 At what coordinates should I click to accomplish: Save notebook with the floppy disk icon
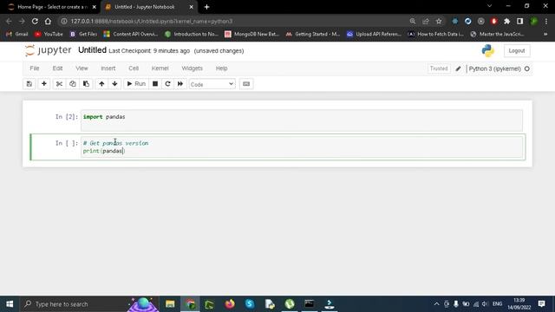click(29, 84)
